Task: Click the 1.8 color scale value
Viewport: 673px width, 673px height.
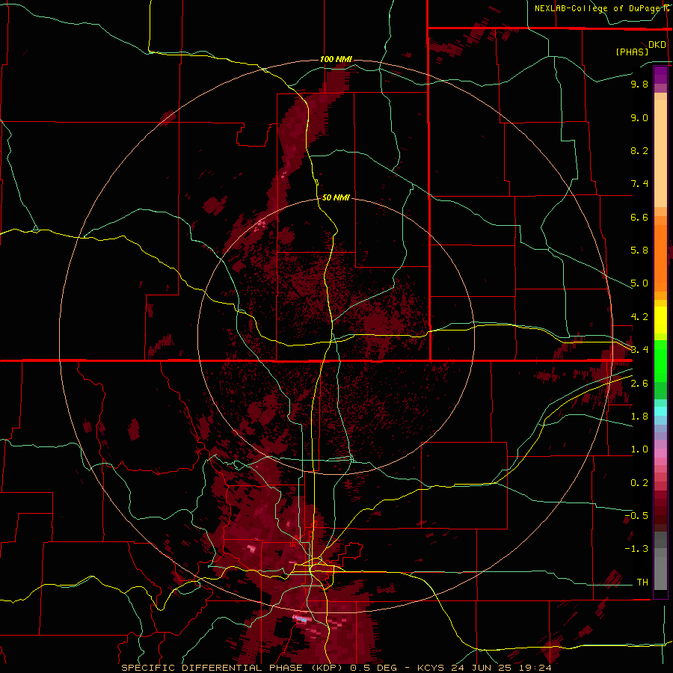Action: (639, 417)
